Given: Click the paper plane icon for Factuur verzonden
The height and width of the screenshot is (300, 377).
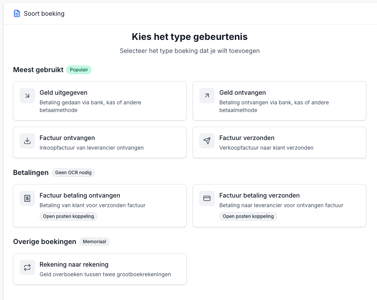Looking at the screenshot, I should click(x=207, y=140).
